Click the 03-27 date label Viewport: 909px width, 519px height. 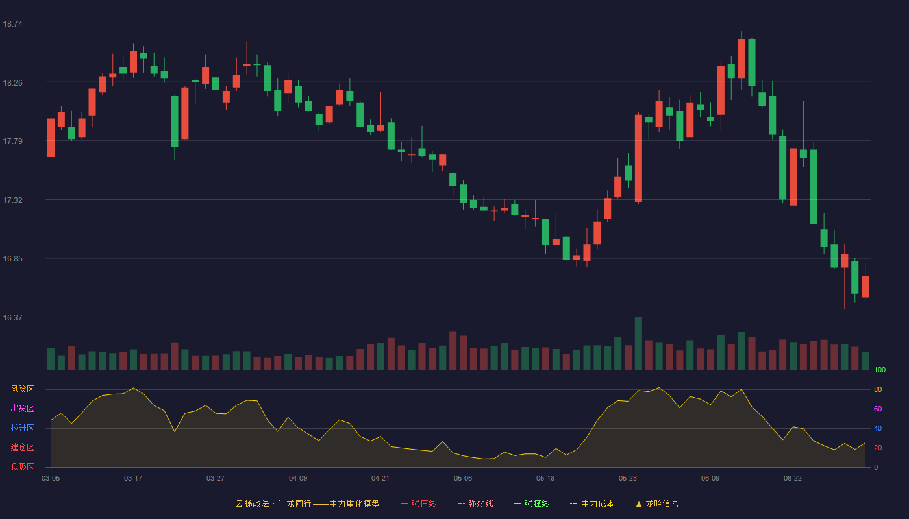coord(216,478)
